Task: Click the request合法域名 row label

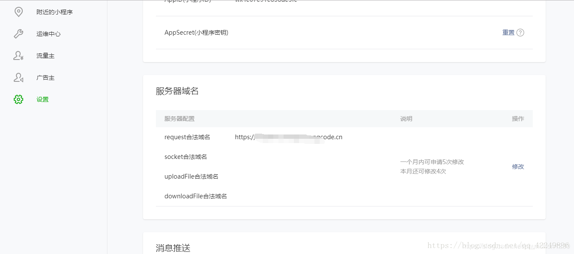Action: (x=187, y=137)
